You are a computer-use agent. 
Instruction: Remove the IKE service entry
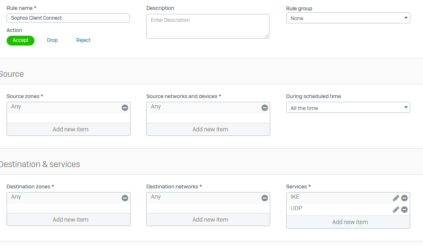405,198
